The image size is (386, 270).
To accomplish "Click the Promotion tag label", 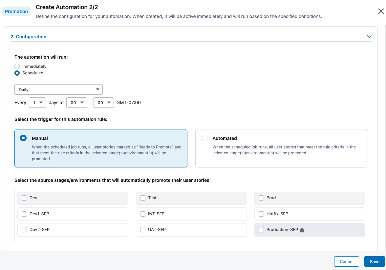I will (16, 11).
